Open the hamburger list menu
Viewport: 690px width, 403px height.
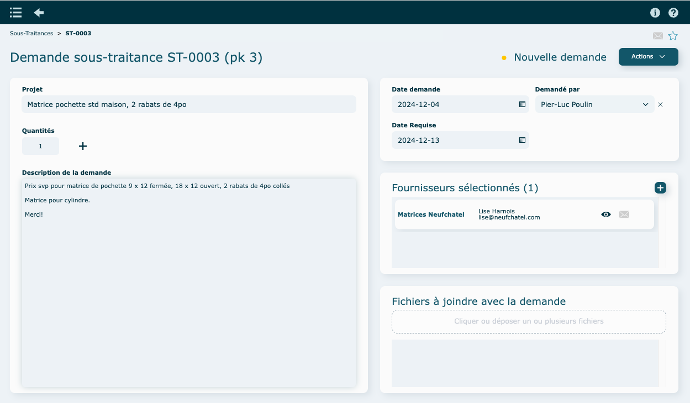pos(15,12)
